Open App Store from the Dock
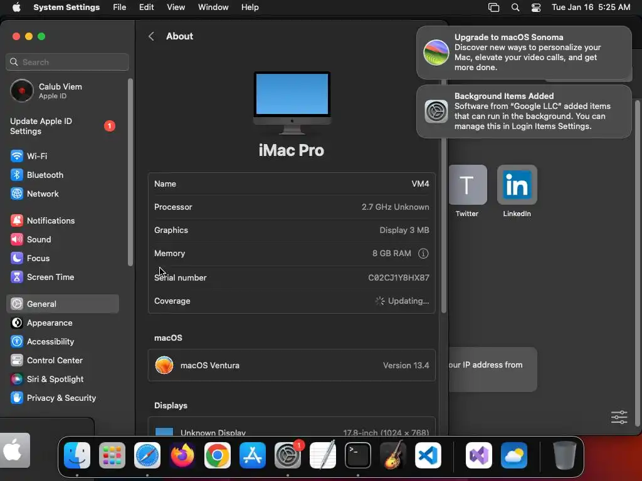 click(x=252, y=455)
